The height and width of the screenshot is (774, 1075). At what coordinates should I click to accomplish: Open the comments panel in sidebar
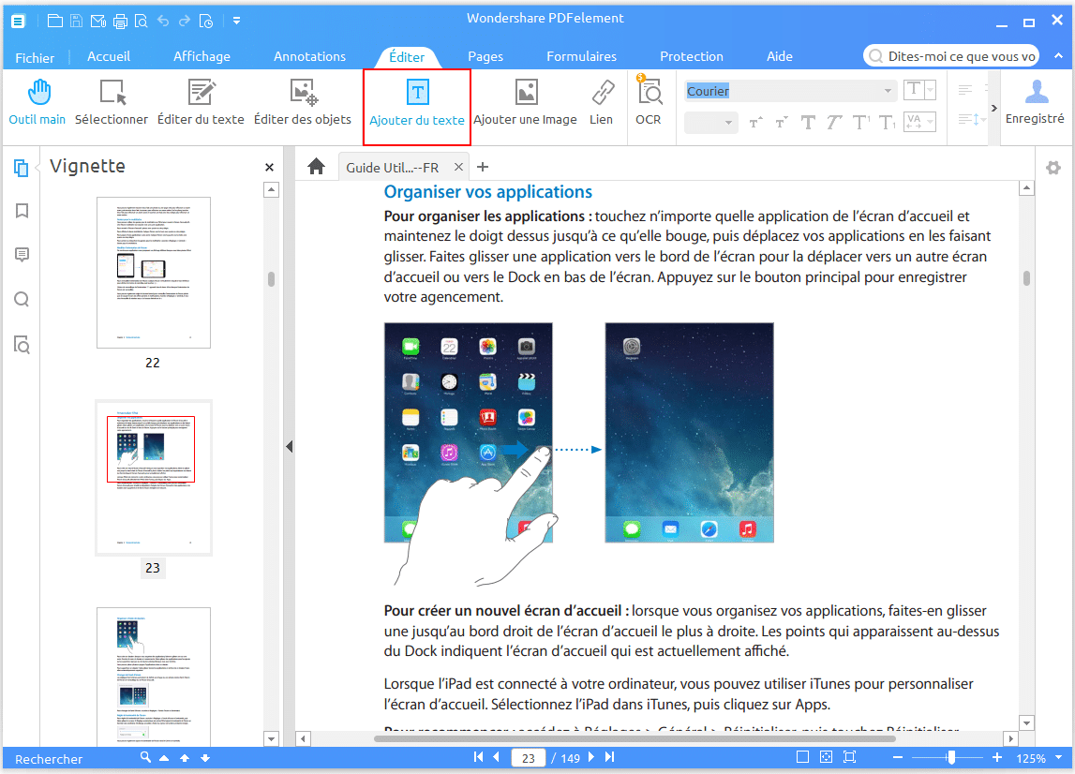coord(22,255)
